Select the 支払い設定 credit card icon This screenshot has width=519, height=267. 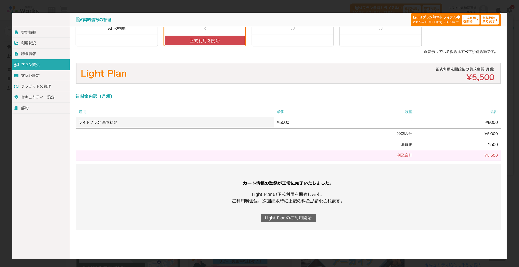(16, 76)
